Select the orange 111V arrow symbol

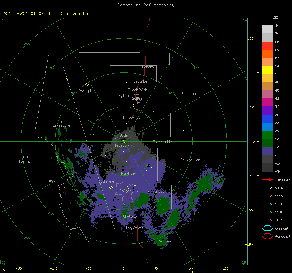point(267,196)
